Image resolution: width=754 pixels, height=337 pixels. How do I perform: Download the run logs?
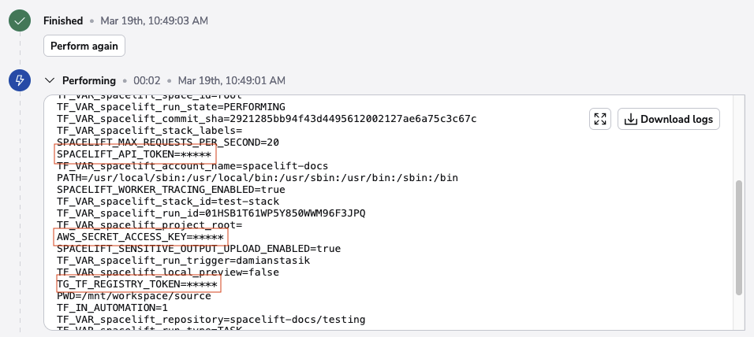pos(669,119)
